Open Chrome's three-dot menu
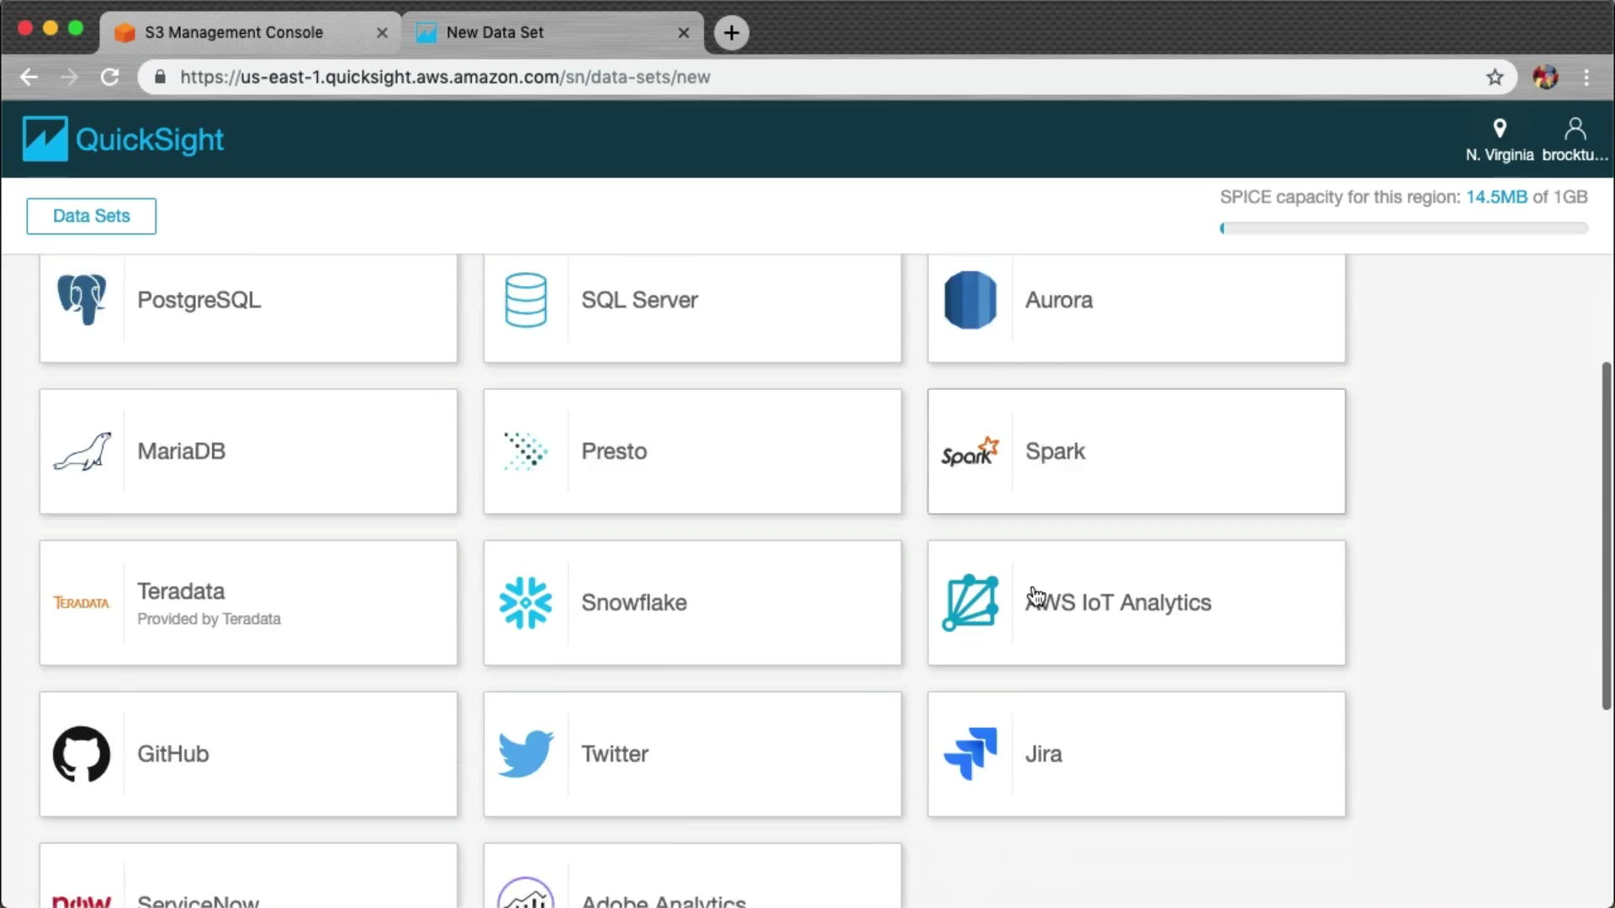Viewport: 1615px width, 908px height. (1586, 77)
